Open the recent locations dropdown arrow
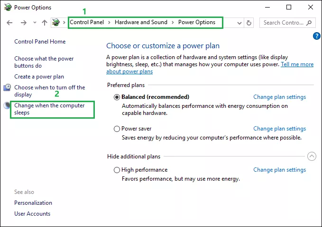 (x=35, y=23)
